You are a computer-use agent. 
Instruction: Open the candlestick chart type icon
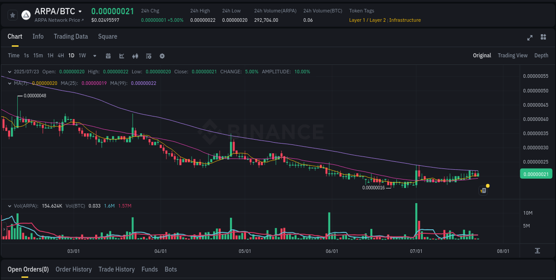pyautogui.click(x=135, y=56)
